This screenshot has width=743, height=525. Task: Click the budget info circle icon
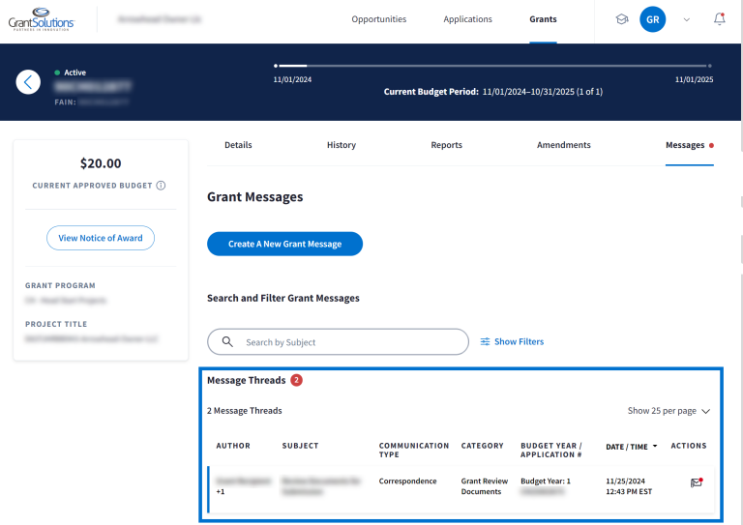(161, 186)
